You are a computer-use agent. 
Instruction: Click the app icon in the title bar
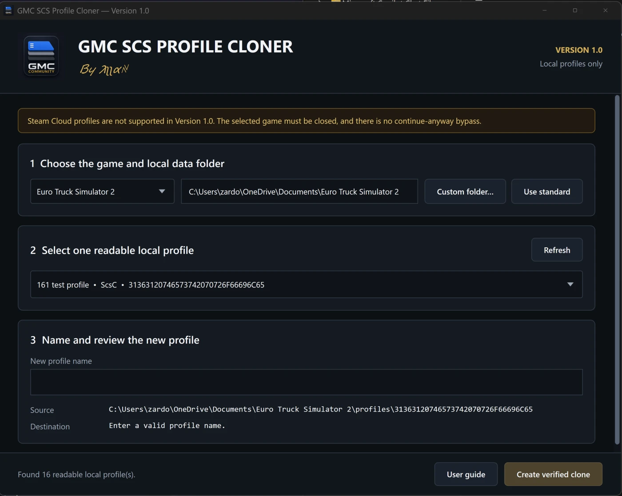[x=8, y=11]
